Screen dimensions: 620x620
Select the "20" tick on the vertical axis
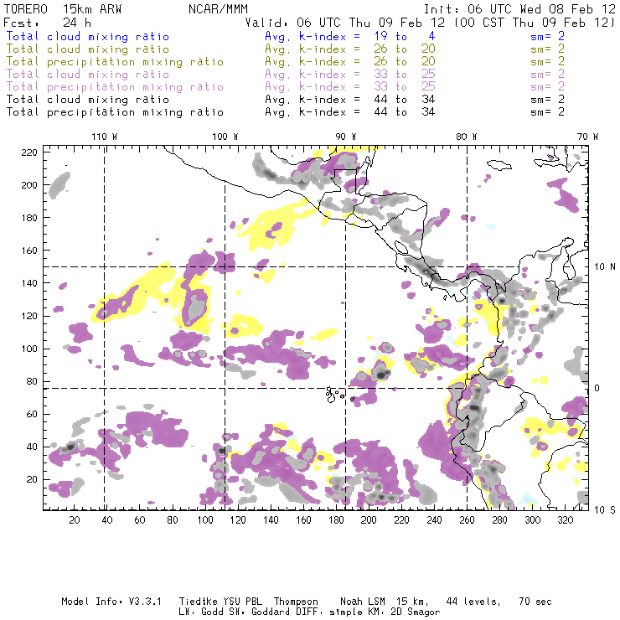(x=32, y=479)
